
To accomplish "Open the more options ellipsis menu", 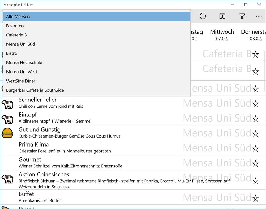I will (259, 16).
